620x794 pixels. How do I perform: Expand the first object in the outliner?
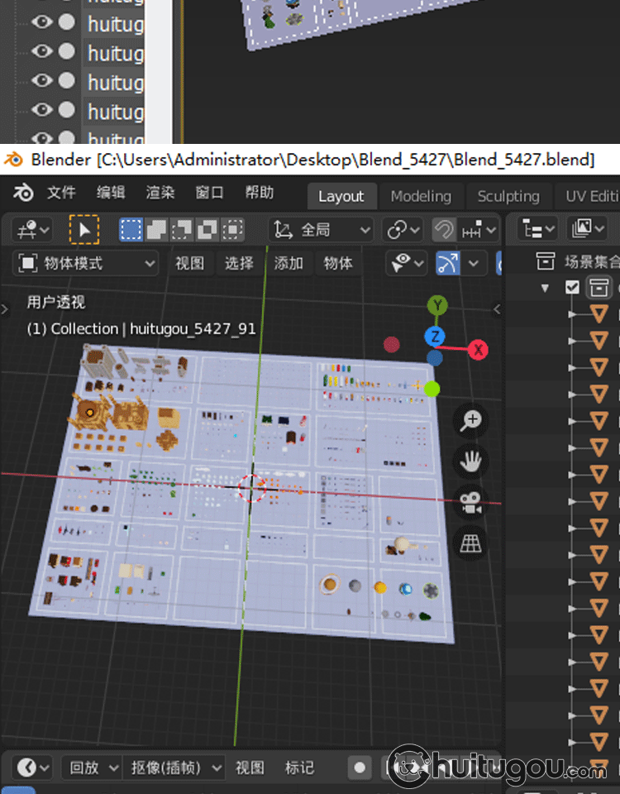coord(570,313)
